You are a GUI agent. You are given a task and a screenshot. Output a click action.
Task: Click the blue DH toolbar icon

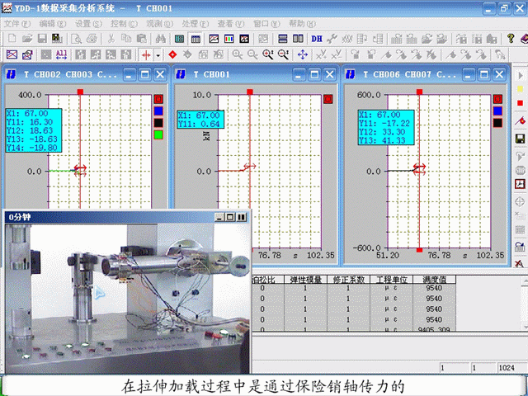[x=317, y=39]
